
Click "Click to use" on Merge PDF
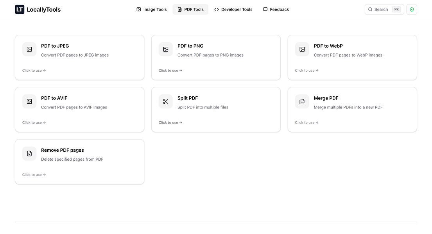307,122
